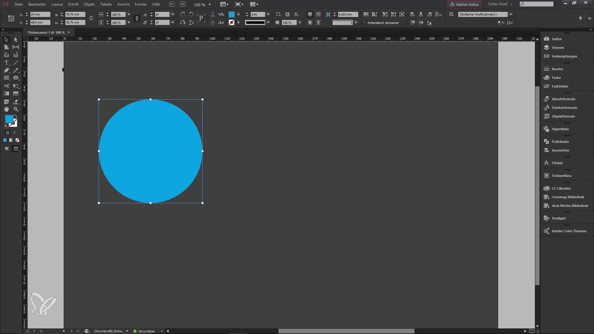Open fill color flyout arrow

[239, 15]
